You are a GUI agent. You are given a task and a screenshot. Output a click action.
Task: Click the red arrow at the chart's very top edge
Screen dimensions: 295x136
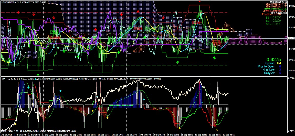[200, 1]
